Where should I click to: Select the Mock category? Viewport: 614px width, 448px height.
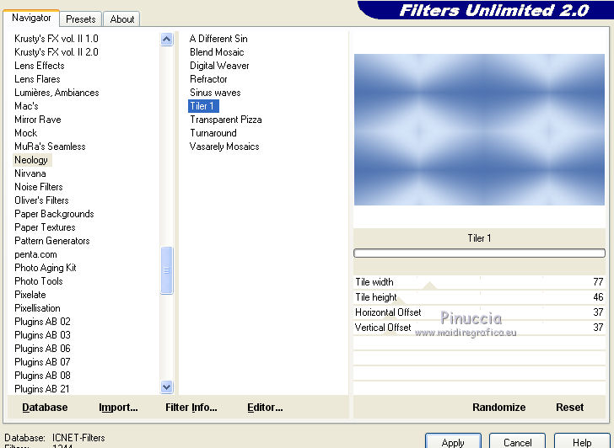coord(26,133)
